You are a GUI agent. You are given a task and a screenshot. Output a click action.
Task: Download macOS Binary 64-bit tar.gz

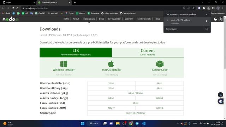pos(111,98)
